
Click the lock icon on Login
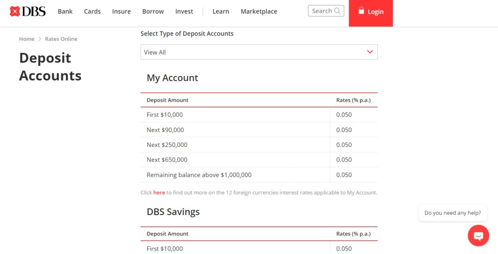click(x=361, y=11)
